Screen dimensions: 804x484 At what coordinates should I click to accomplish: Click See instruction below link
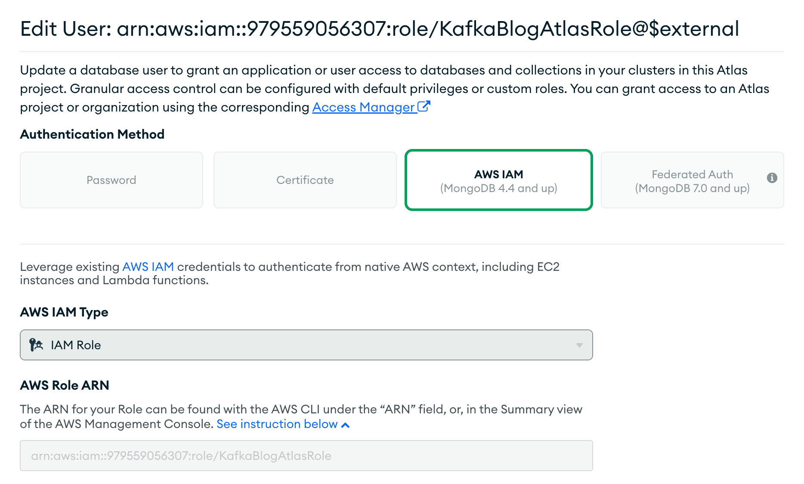[277, 424]
